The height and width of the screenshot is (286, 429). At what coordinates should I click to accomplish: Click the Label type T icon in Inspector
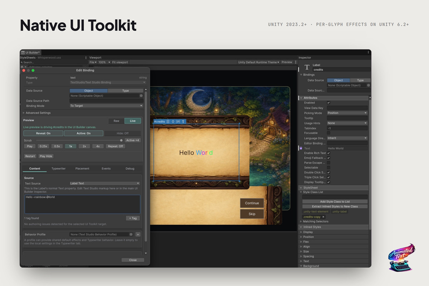pos(307,67)
